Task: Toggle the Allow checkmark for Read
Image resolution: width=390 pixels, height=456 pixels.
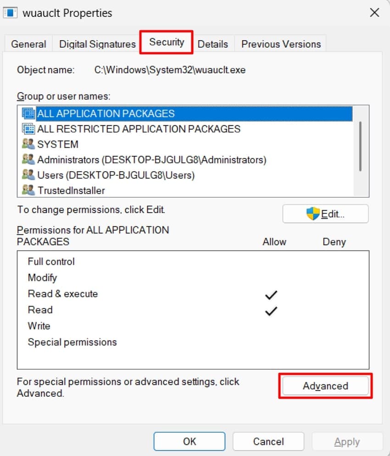Action: point(271,310)
